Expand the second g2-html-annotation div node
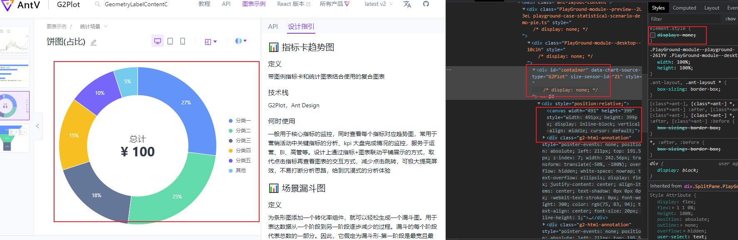738x240 pixels. [x=544, y=225]
